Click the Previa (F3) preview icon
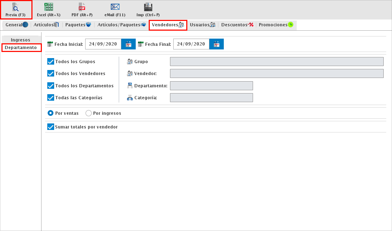 (16, 7)
